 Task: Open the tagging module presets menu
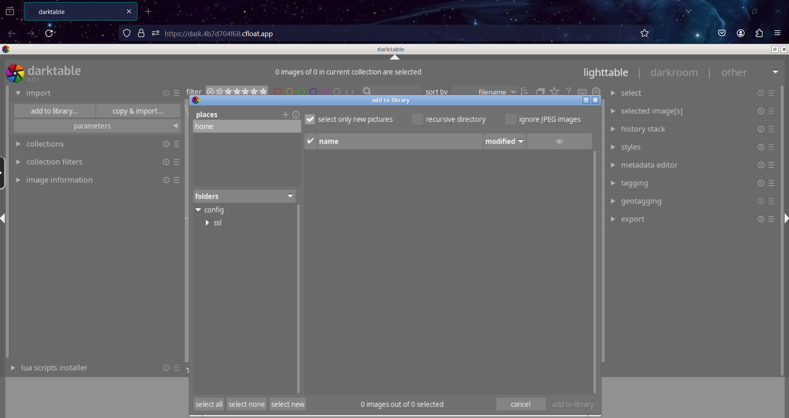[771, 183]
